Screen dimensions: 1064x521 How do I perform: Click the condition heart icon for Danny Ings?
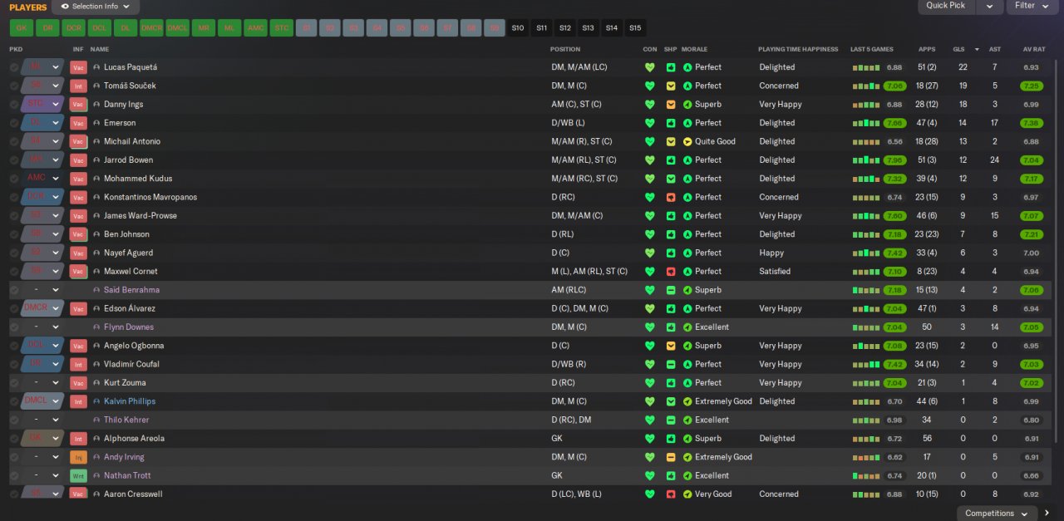coord(650,105)
